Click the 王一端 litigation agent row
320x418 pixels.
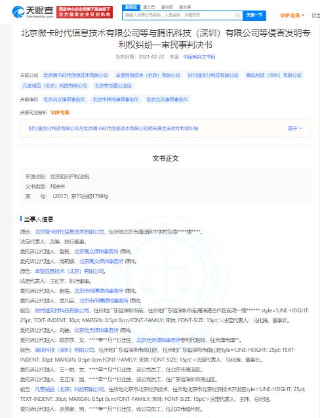click(111, 369)
